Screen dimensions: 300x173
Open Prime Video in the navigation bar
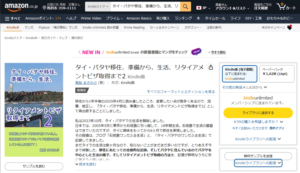coord(91,18)
